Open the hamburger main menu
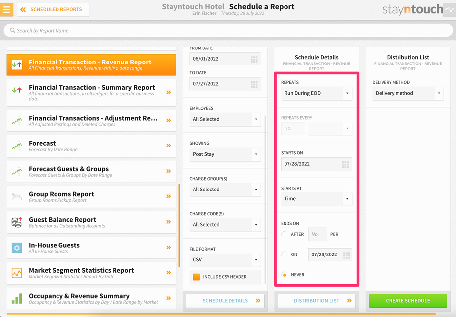Image resolution: width=456 pixels, height=317 pixels. pos(6,9)
